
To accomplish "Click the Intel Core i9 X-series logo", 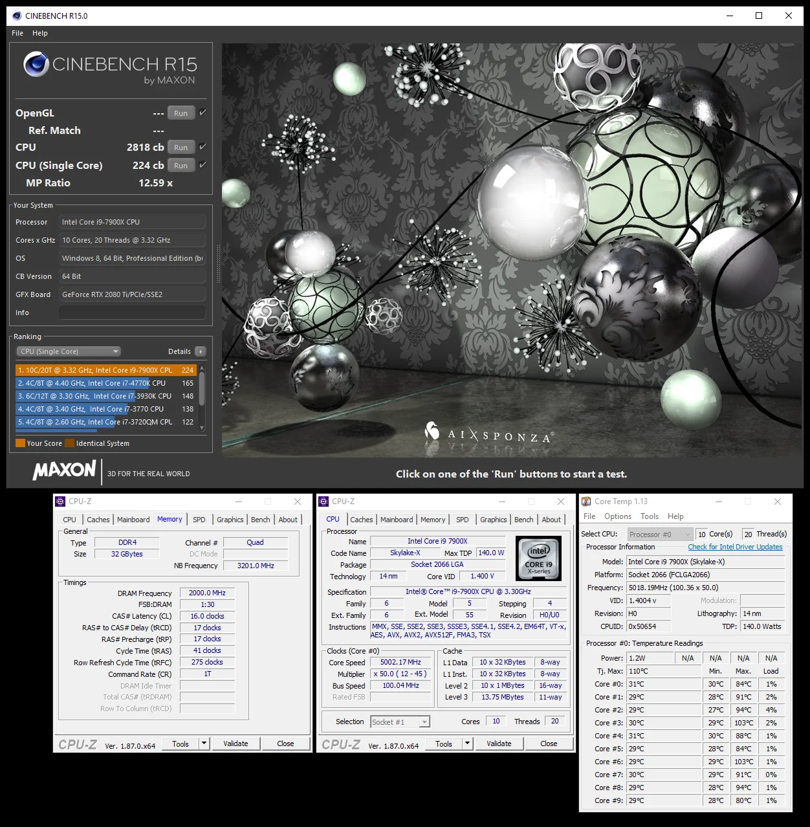I will pyautogui.click(x=538, y=558).
